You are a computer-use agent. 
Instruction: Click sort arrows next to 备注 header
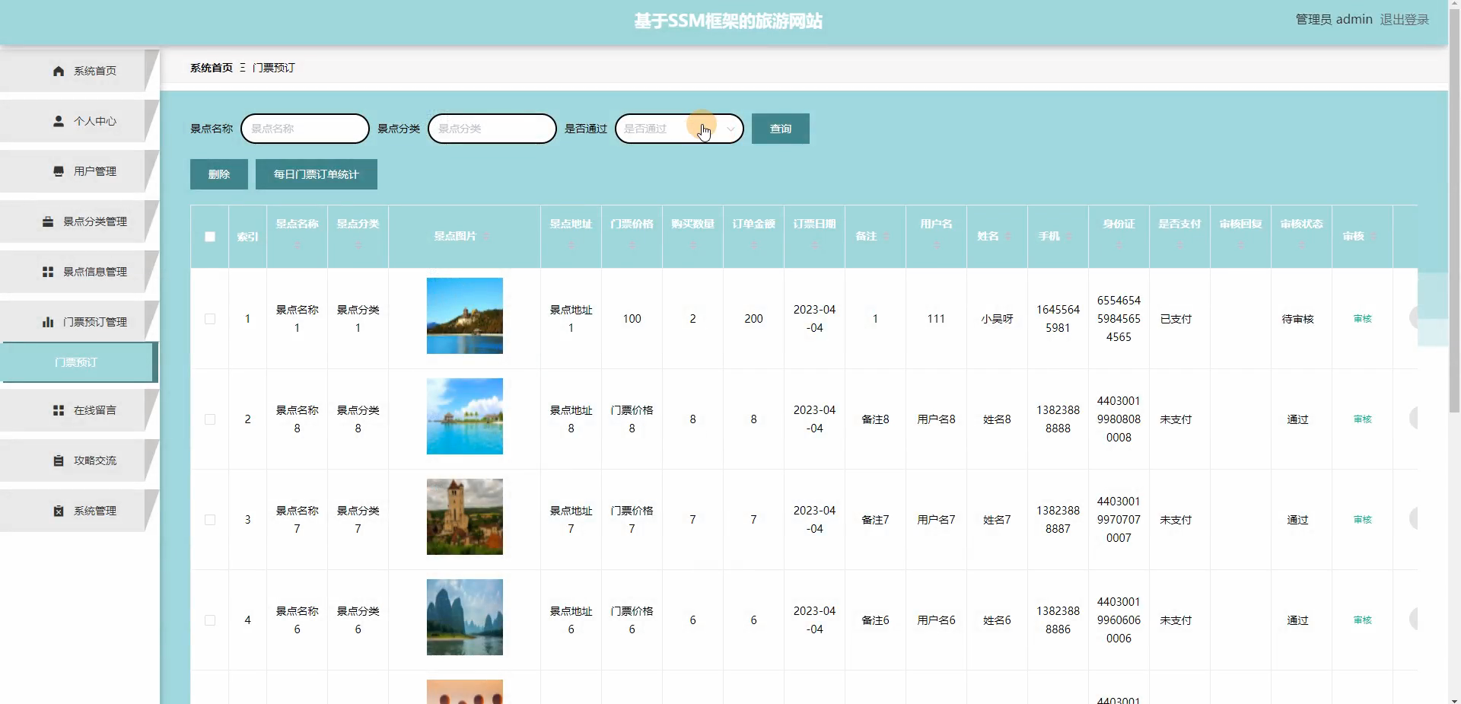coord(886,237)
